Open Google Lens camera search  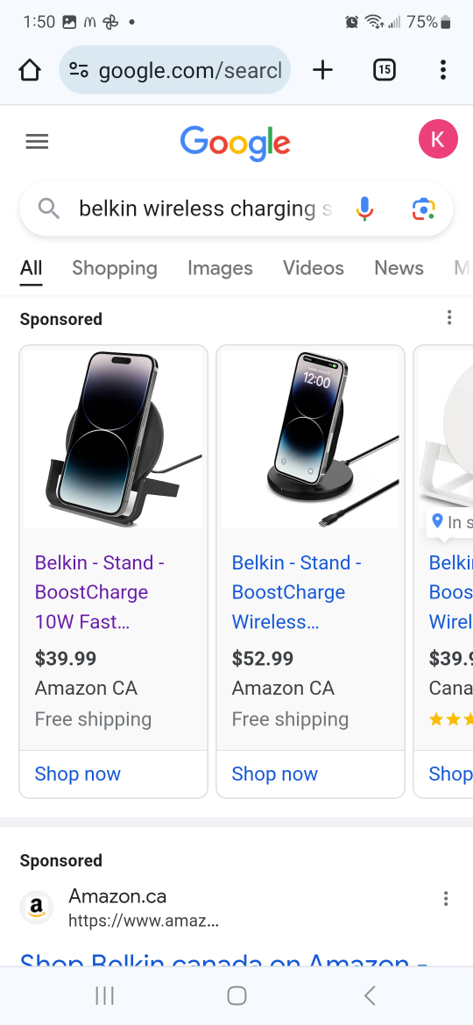[x=423, y=209]
